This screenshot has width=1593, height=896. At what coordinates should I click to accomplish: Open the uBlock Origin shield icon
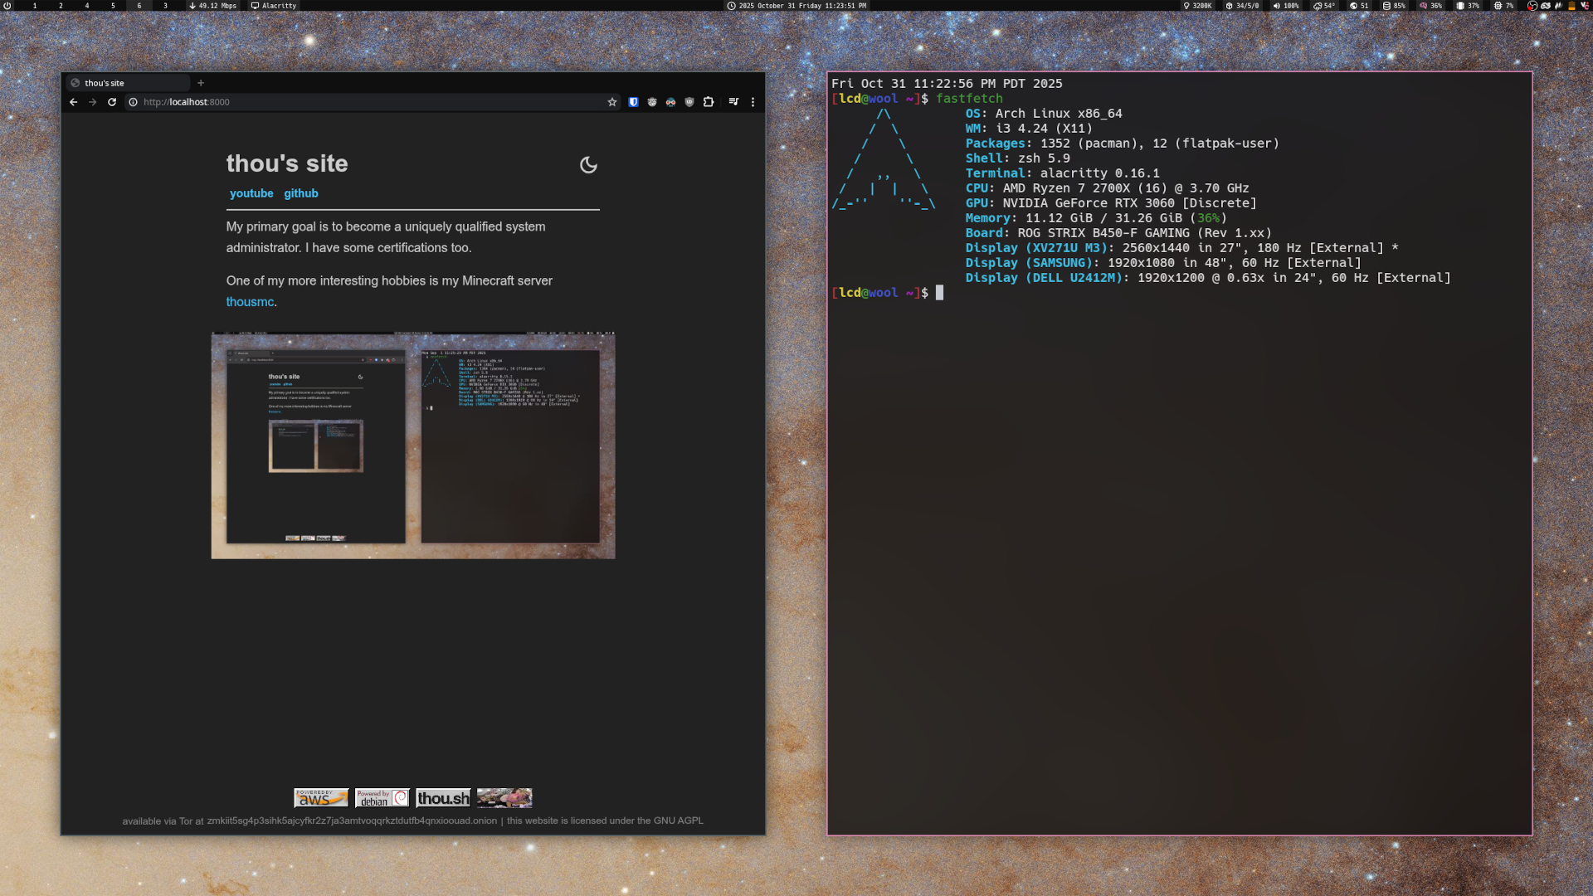click(689, 101)
